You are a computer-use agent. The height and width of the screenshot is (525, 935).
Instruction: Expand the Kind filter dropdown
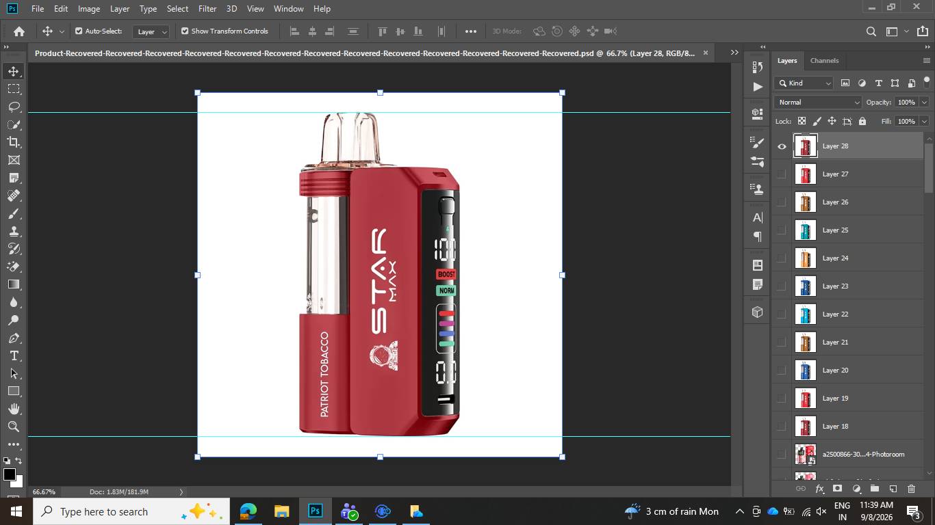(804, 83)
